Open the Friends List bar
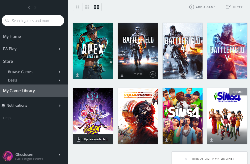This screenshot has width=250, height=164. pyautogui.click(x=210, y=158)
